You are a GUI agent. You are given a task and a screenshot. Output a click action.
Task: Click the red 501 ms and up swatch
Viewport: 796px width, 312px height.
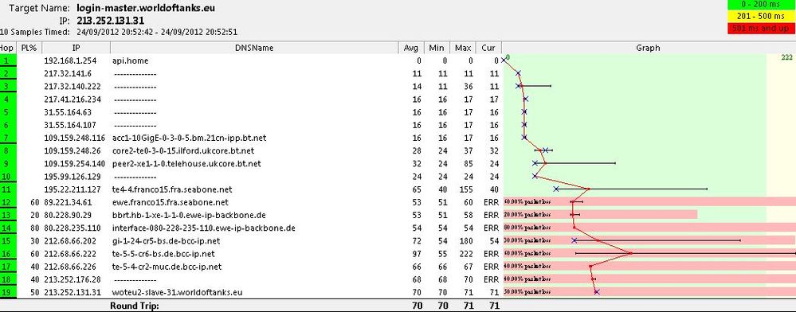coord(761,29)
